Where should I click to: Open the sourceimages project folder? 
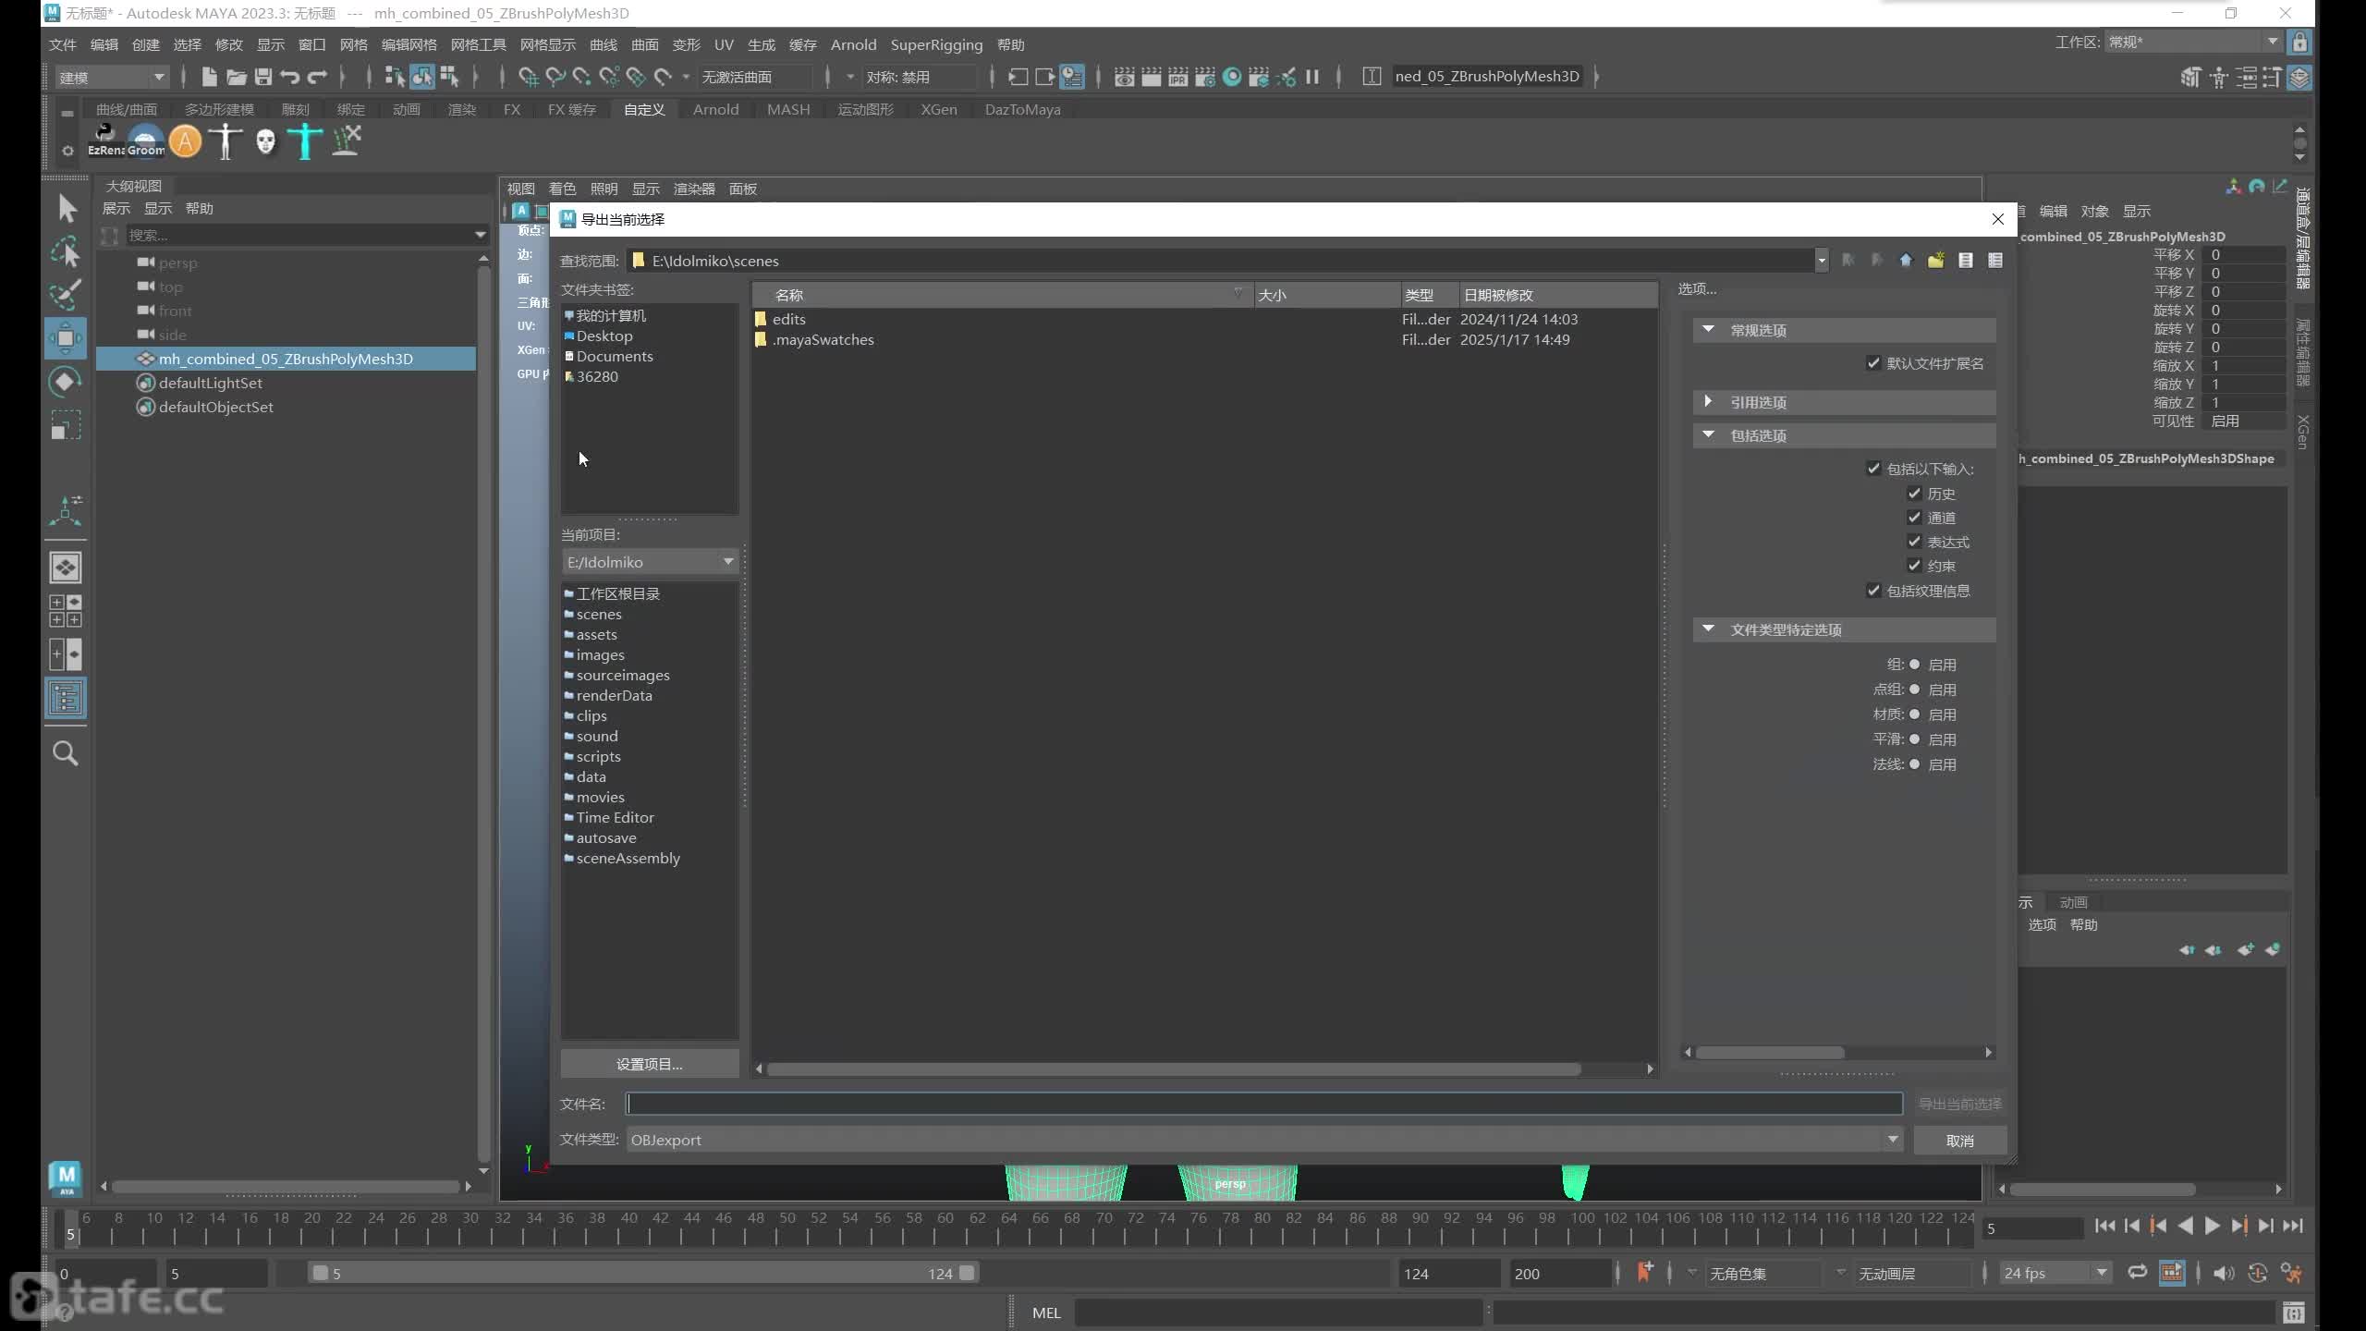click(622, 675)
